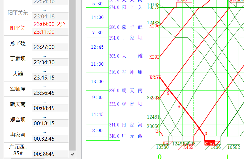Click the bold K257 label near 军师庙
244x159 pixels.
point(155,77)
